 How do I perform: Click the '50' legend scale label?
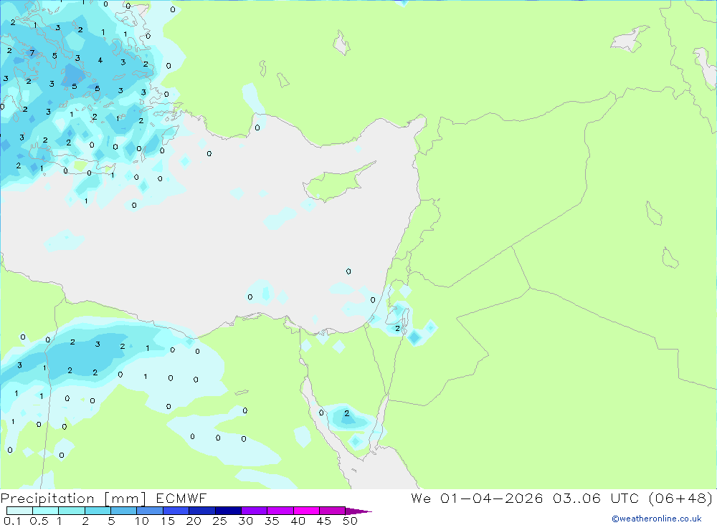point(351,521)
